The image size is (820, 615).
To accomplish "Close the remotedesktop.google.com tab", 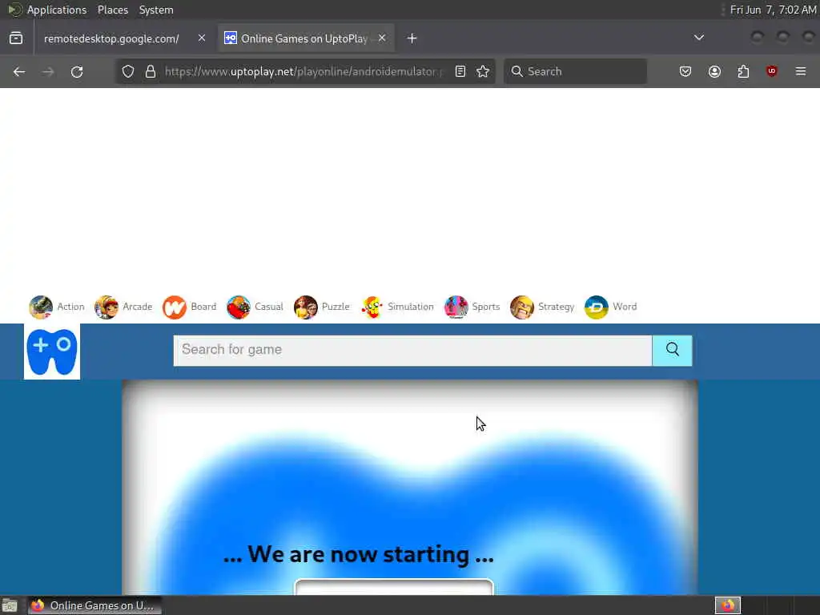I will tap(202, 38).
